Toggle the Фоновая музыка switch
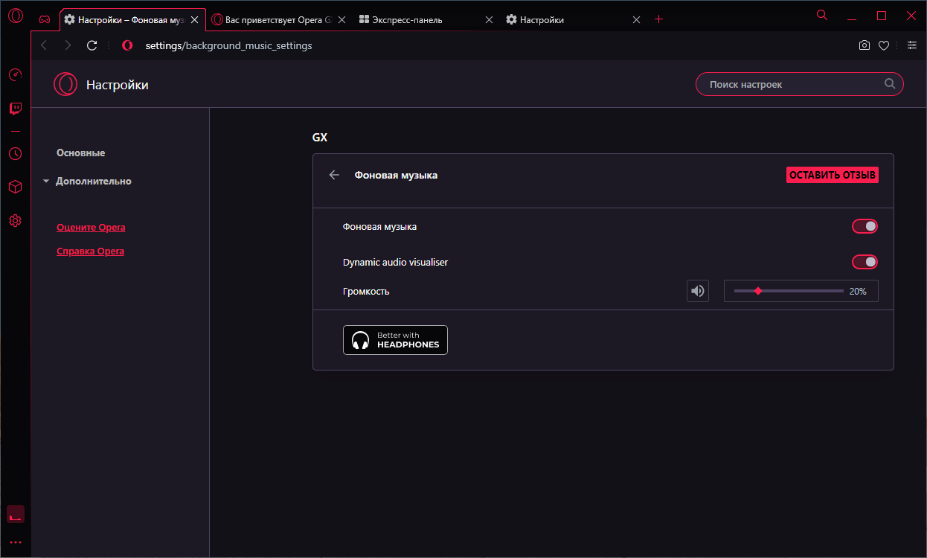Viewport: 927px width, 558px height. [865, 226]
